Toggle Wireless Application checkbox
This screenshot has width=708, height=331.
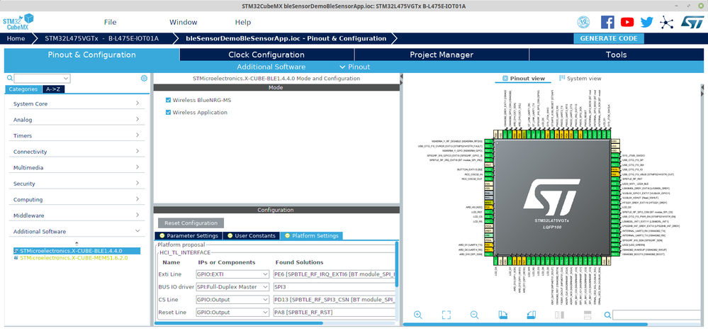pos(169,113)
